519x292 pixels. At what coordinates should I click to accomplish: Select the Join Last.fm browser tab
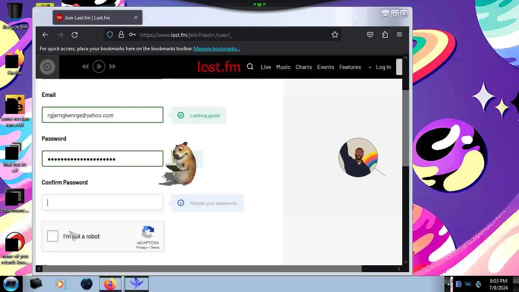point(97,17)
